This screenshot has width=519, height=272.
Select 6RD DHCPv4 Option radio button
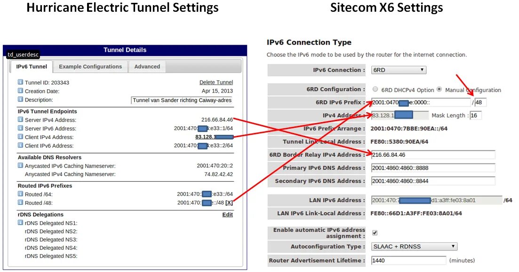(375, 89)
